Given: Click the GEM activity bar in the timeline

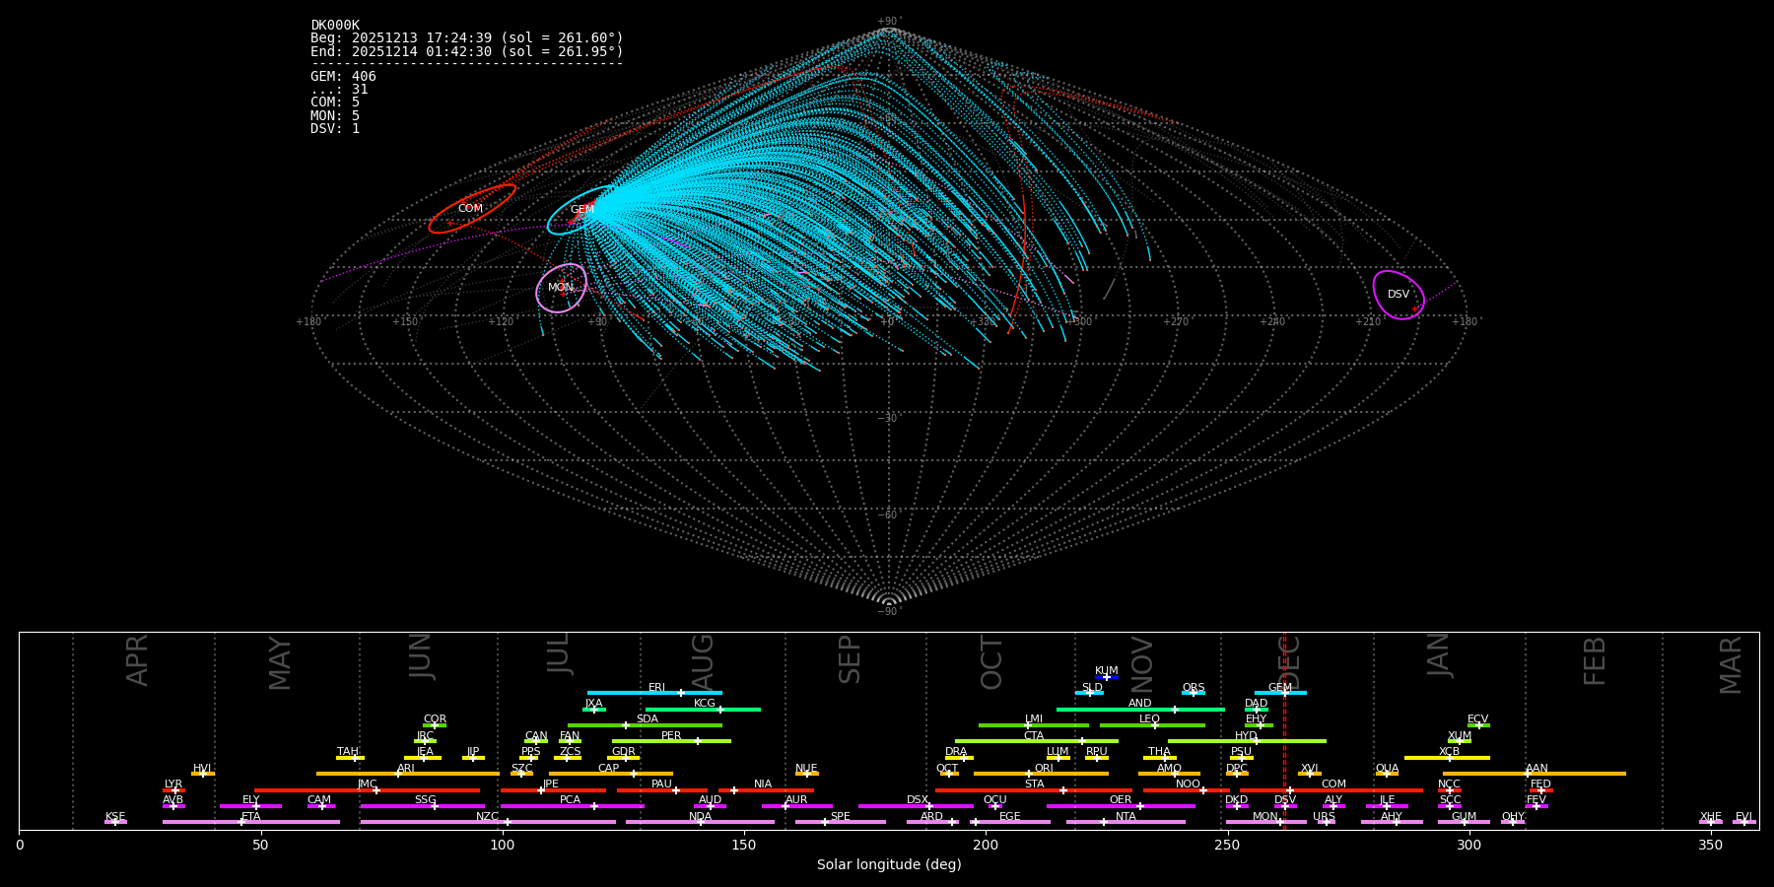Looking at the screenshot, I should [1280, 693].
